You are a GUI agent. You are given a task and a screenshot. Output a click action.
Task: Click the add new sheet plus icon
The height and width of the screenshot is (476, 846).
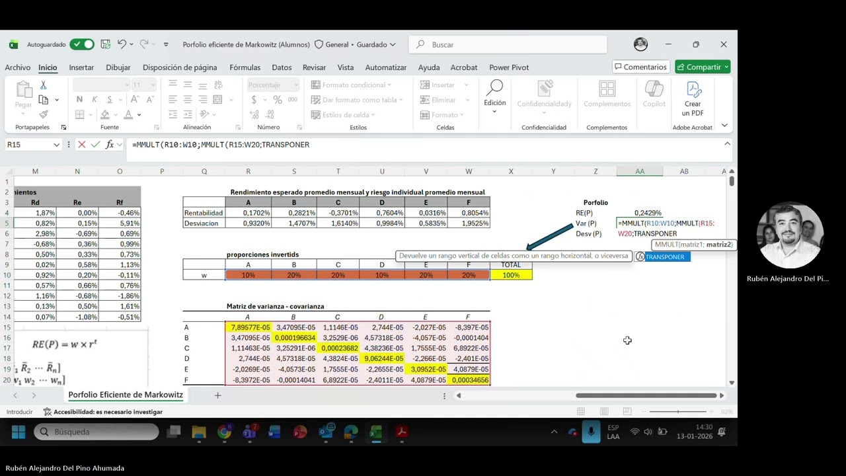(x=217, y=395)
